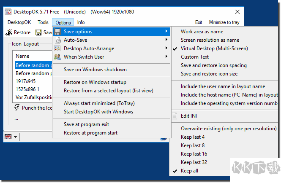This screenshot has height=183, width=281.
Task: Open the Tools menu
Action: point(43,22)
